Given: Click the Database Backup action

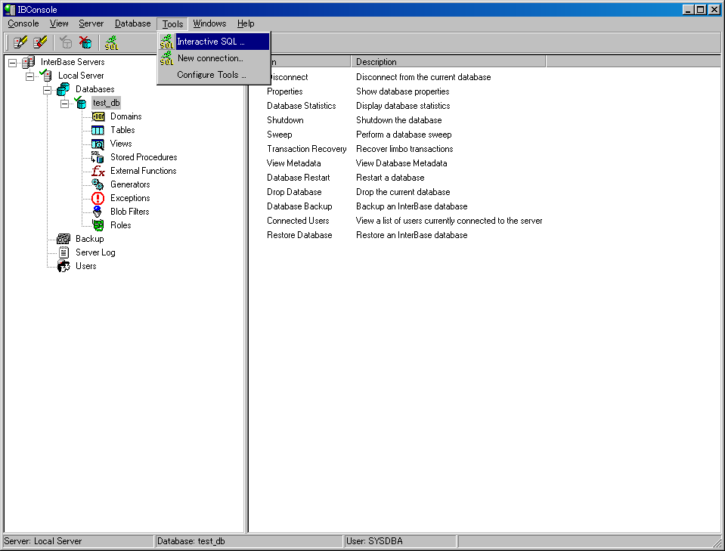Looking at the screenshot, I should [x=299, y=206].
